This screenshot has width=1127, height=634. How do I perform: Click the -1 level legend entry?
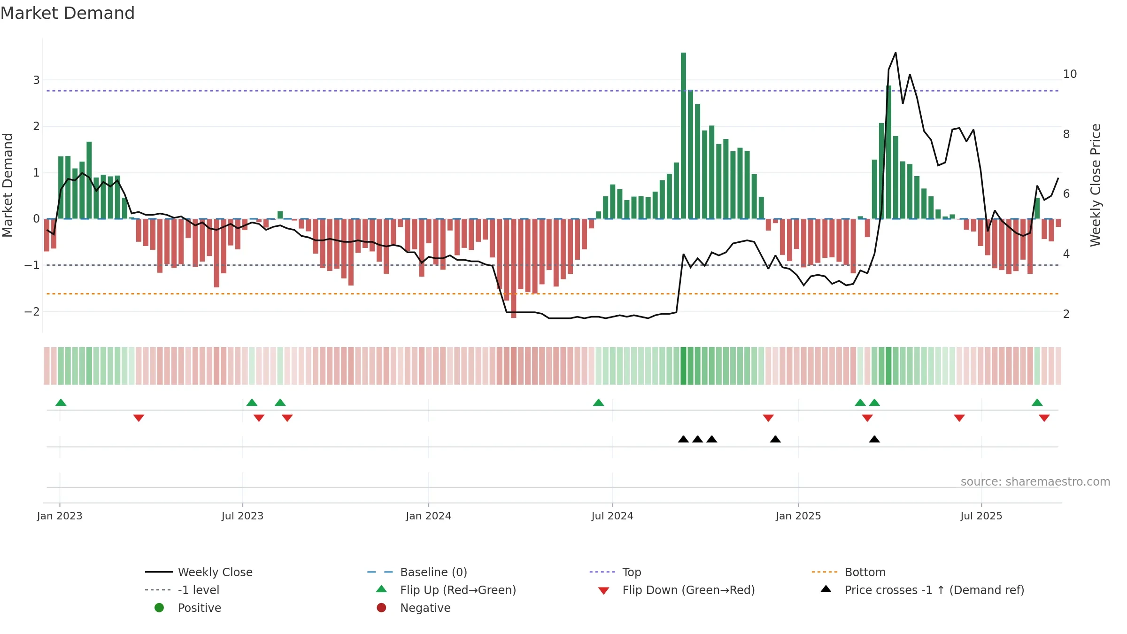pyautogui.click(x=182, y=590)
